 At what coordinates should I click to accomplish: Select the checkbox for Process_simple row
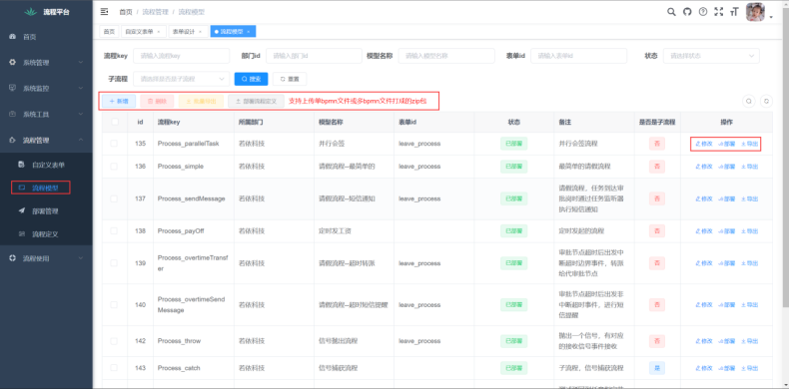pos(115,166)
